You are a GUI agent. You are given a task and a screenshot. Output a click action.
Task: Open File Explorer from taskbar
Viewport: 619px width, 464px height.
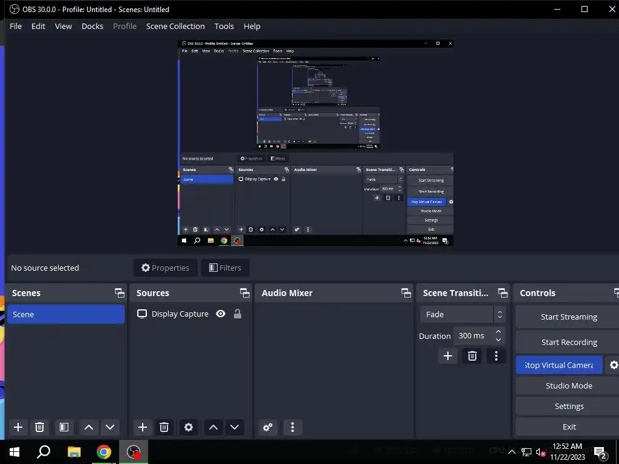coord(74,452)
